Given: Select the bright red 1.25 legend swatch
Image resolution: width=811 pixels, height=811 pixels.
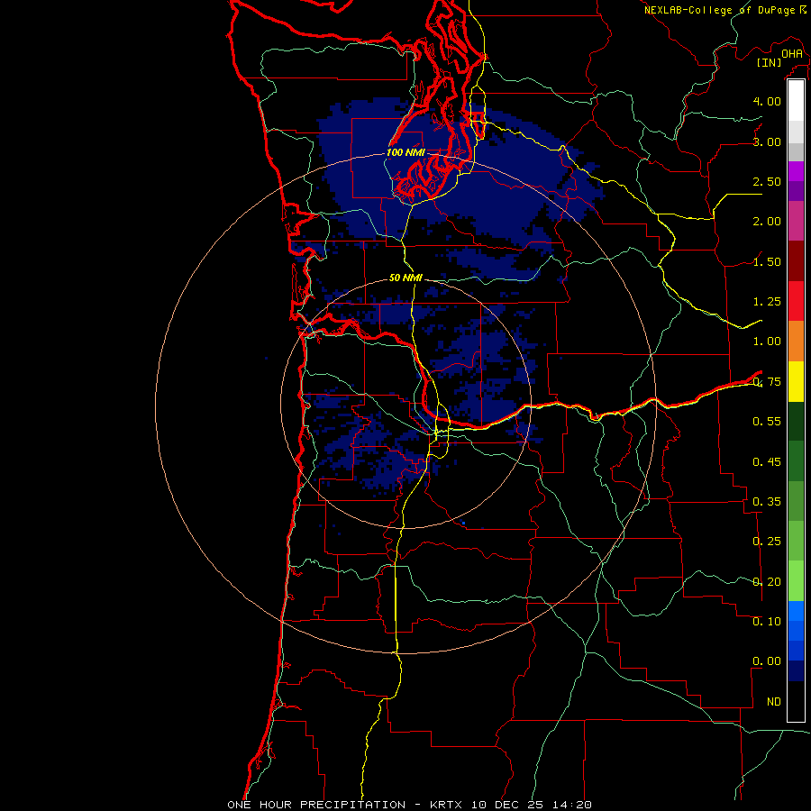Looking at the screenshot, I should (796, 301).
